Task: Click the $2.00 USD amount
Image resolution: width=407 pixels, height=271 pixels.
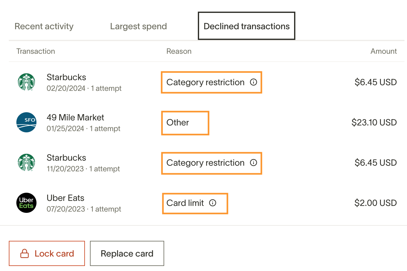Action: pos(376,203)
